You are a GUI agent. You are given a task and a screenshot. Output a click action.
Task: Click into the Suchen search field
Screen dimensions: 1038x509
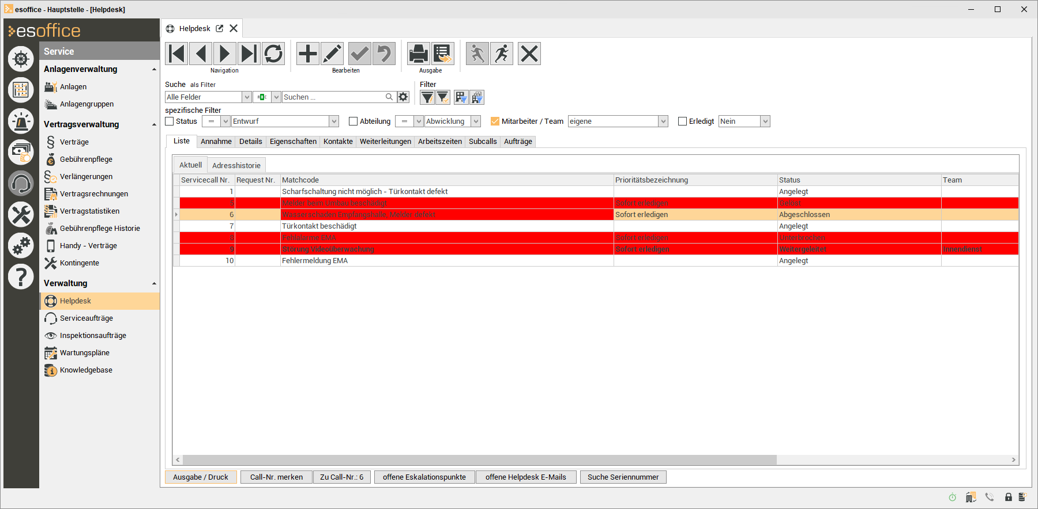[332, 97]
